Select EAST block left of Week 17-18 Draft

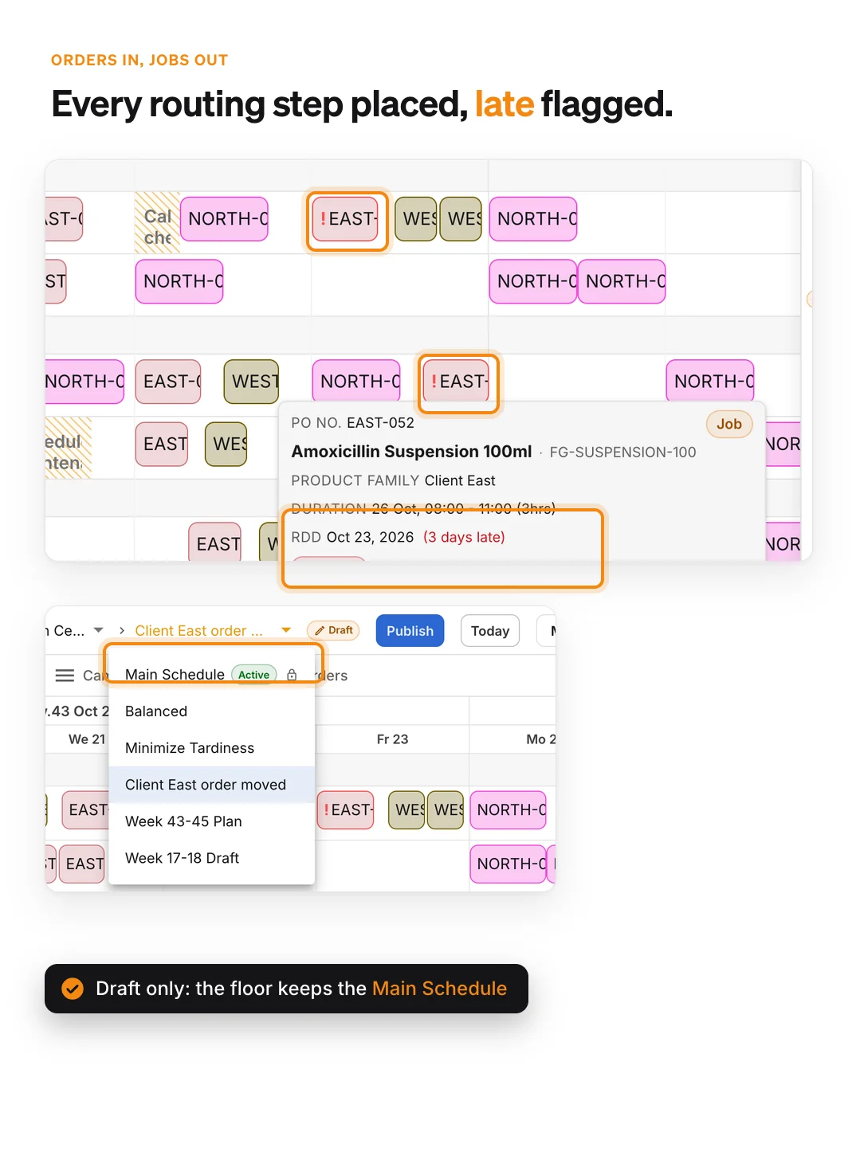82,864
